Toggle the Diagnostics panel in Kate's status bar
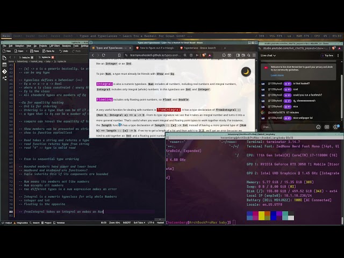The height and width of the screenshot is (258, 344). 21,223
